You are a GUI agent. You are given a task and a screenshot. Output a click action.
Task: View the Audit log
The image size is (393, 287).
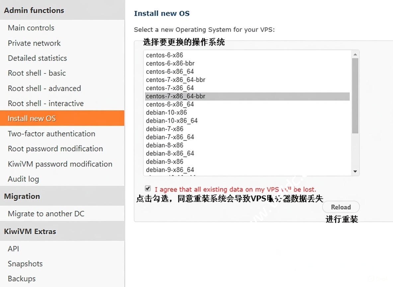pos(23,179)
